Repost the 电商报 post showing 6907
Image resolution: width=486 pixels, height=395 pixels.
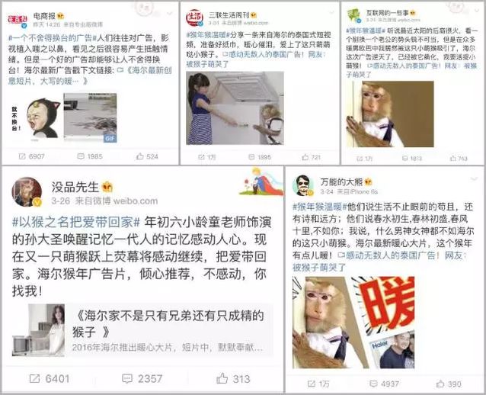tap(32, 156)
